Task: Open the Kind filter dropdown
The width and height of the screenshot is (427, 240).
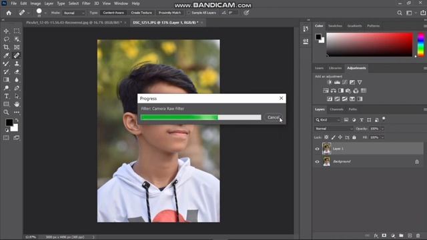Action: [x=328, y=120]
